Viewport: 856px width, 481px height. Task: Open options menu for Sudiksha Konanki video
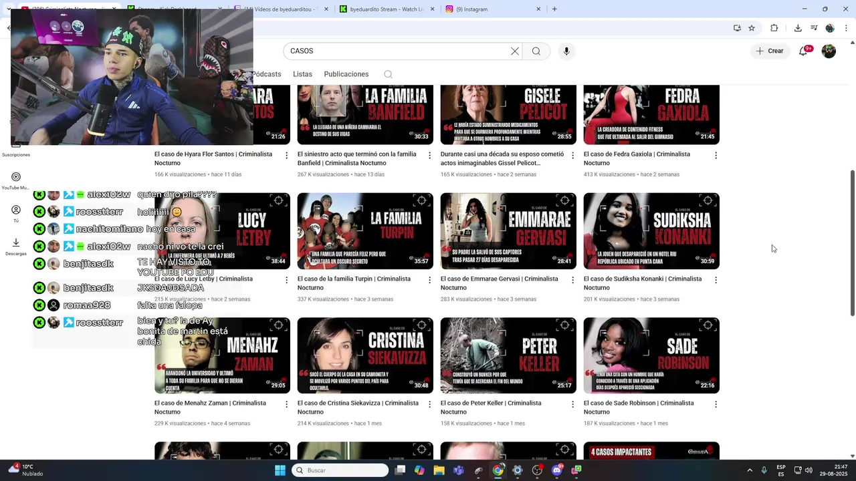coord(716,280)
